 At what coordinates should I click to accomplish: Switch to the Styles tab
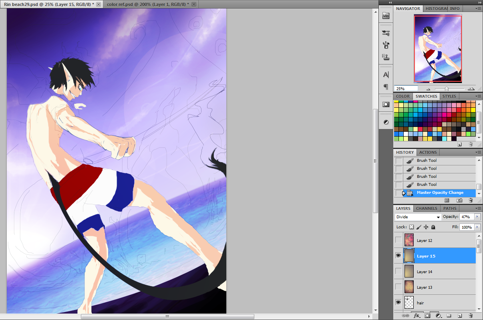pyautogui.click(x=449, y=96)
